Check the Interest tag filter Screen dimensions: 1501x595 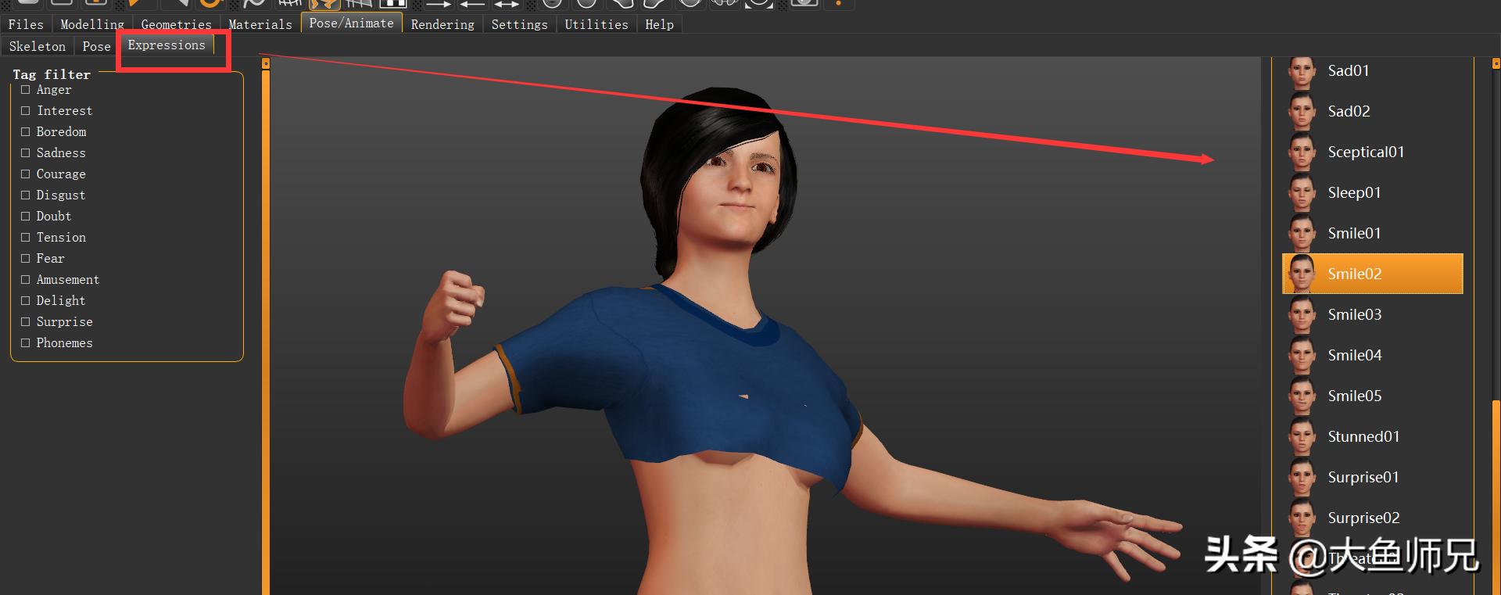pos(26,111)
